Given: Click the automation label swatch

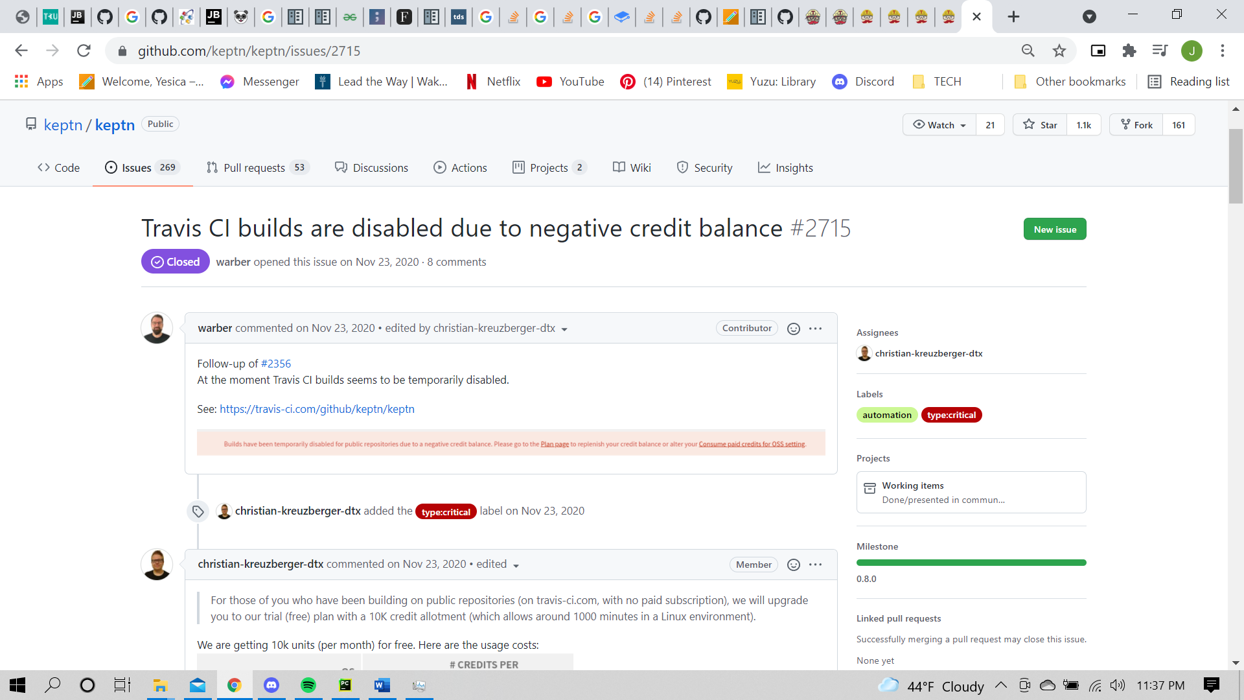Looking at the screenshot, I should 887,415.
